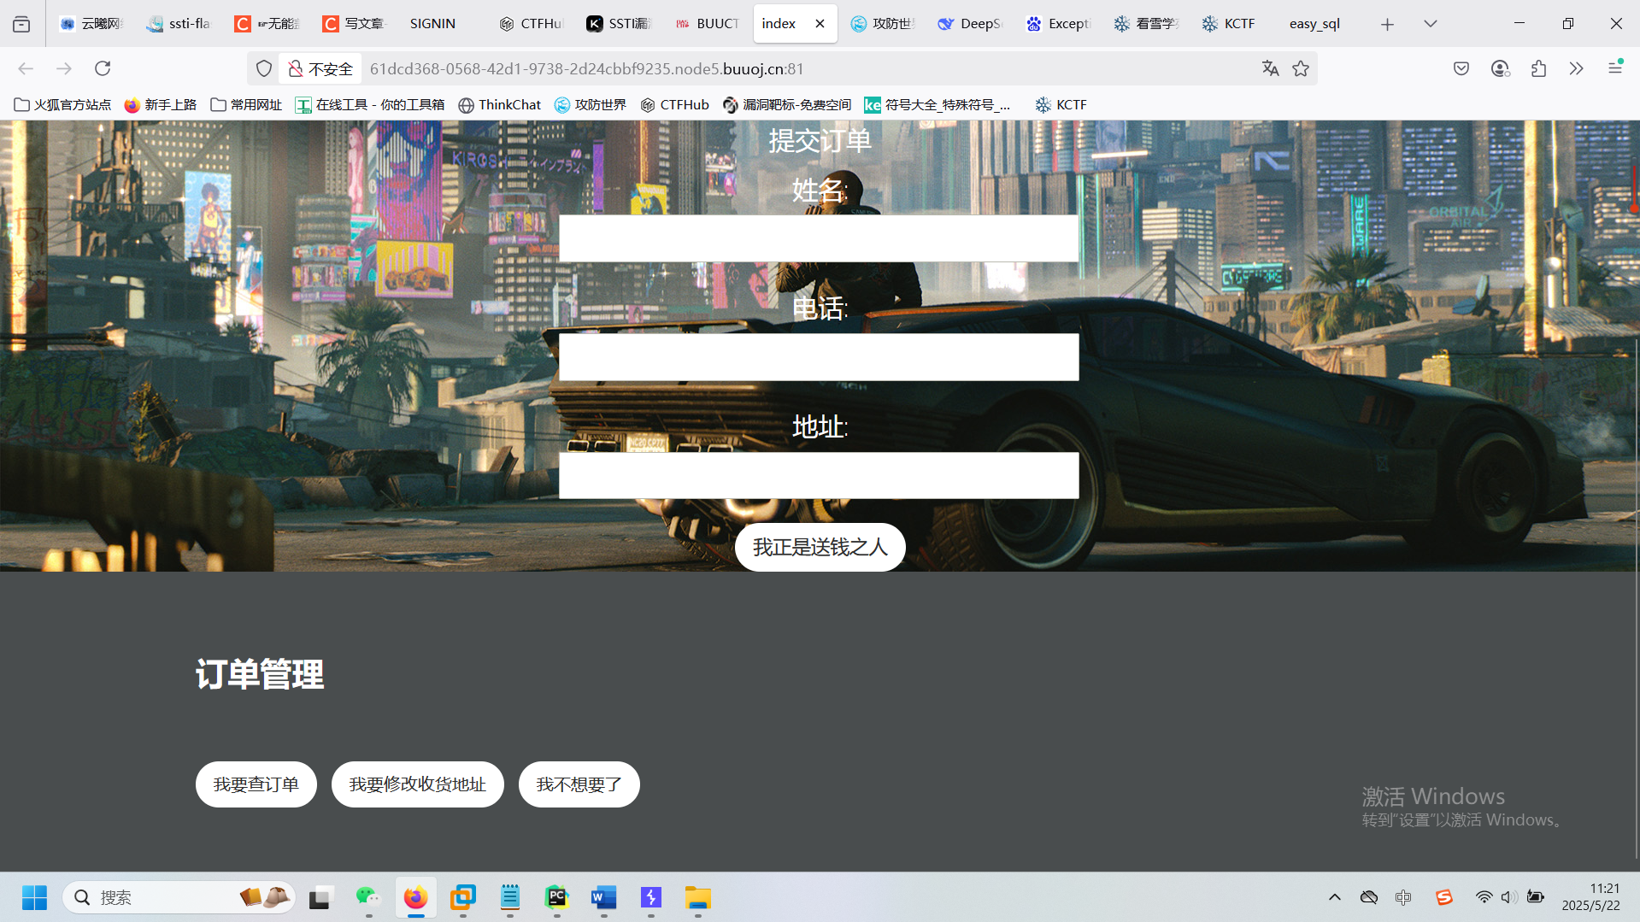Switch to the DeepSeek tab
The image size is (1640, 922).
[x=971, y=24]
